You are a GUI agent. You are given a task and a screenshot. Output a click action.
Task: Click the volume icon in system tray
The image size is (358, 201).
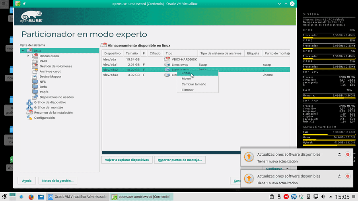pyautogui.click(x=323, y=197)
